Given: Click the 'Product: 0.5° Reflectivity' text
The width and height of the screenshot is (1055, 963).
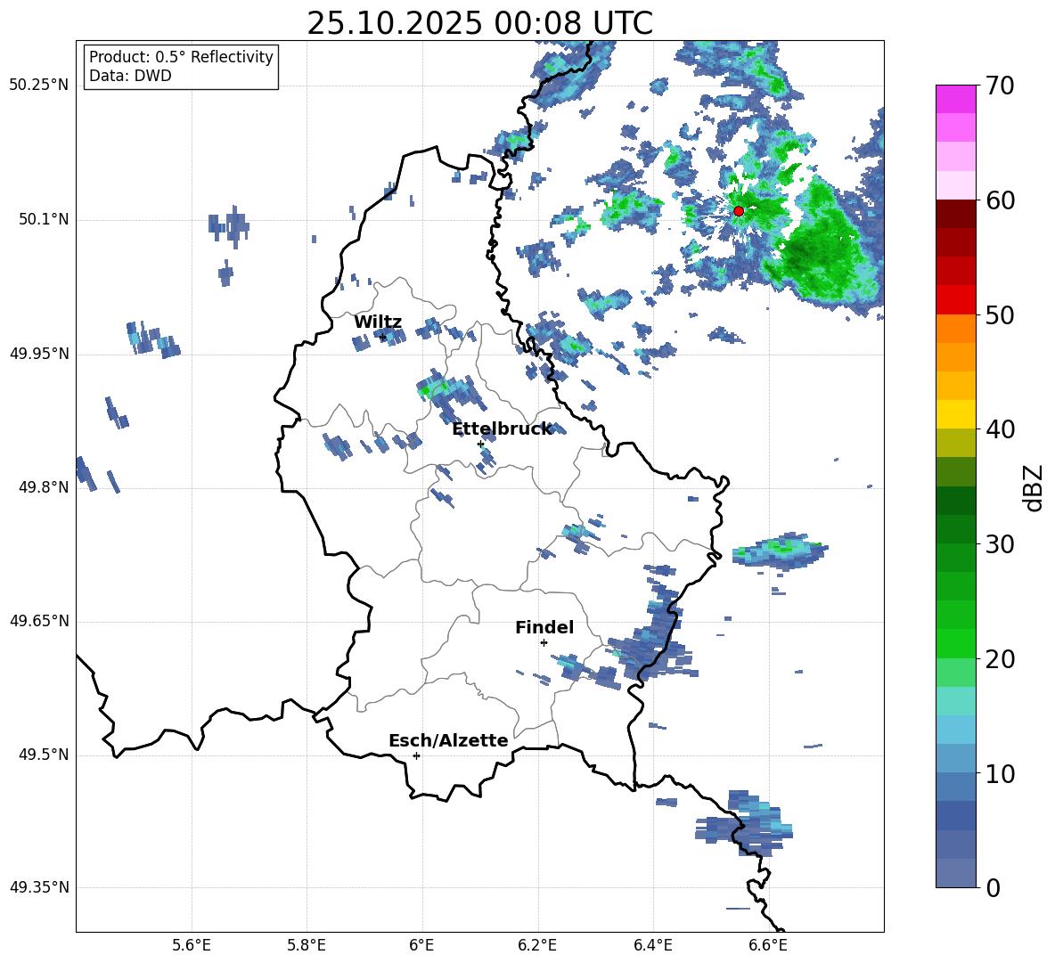Looking at the screenshot, I should pos(181,56).
